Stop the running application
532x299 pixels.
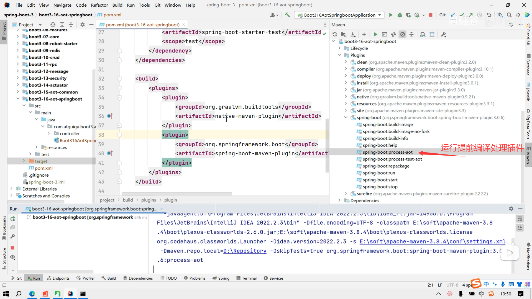point(430,15)
